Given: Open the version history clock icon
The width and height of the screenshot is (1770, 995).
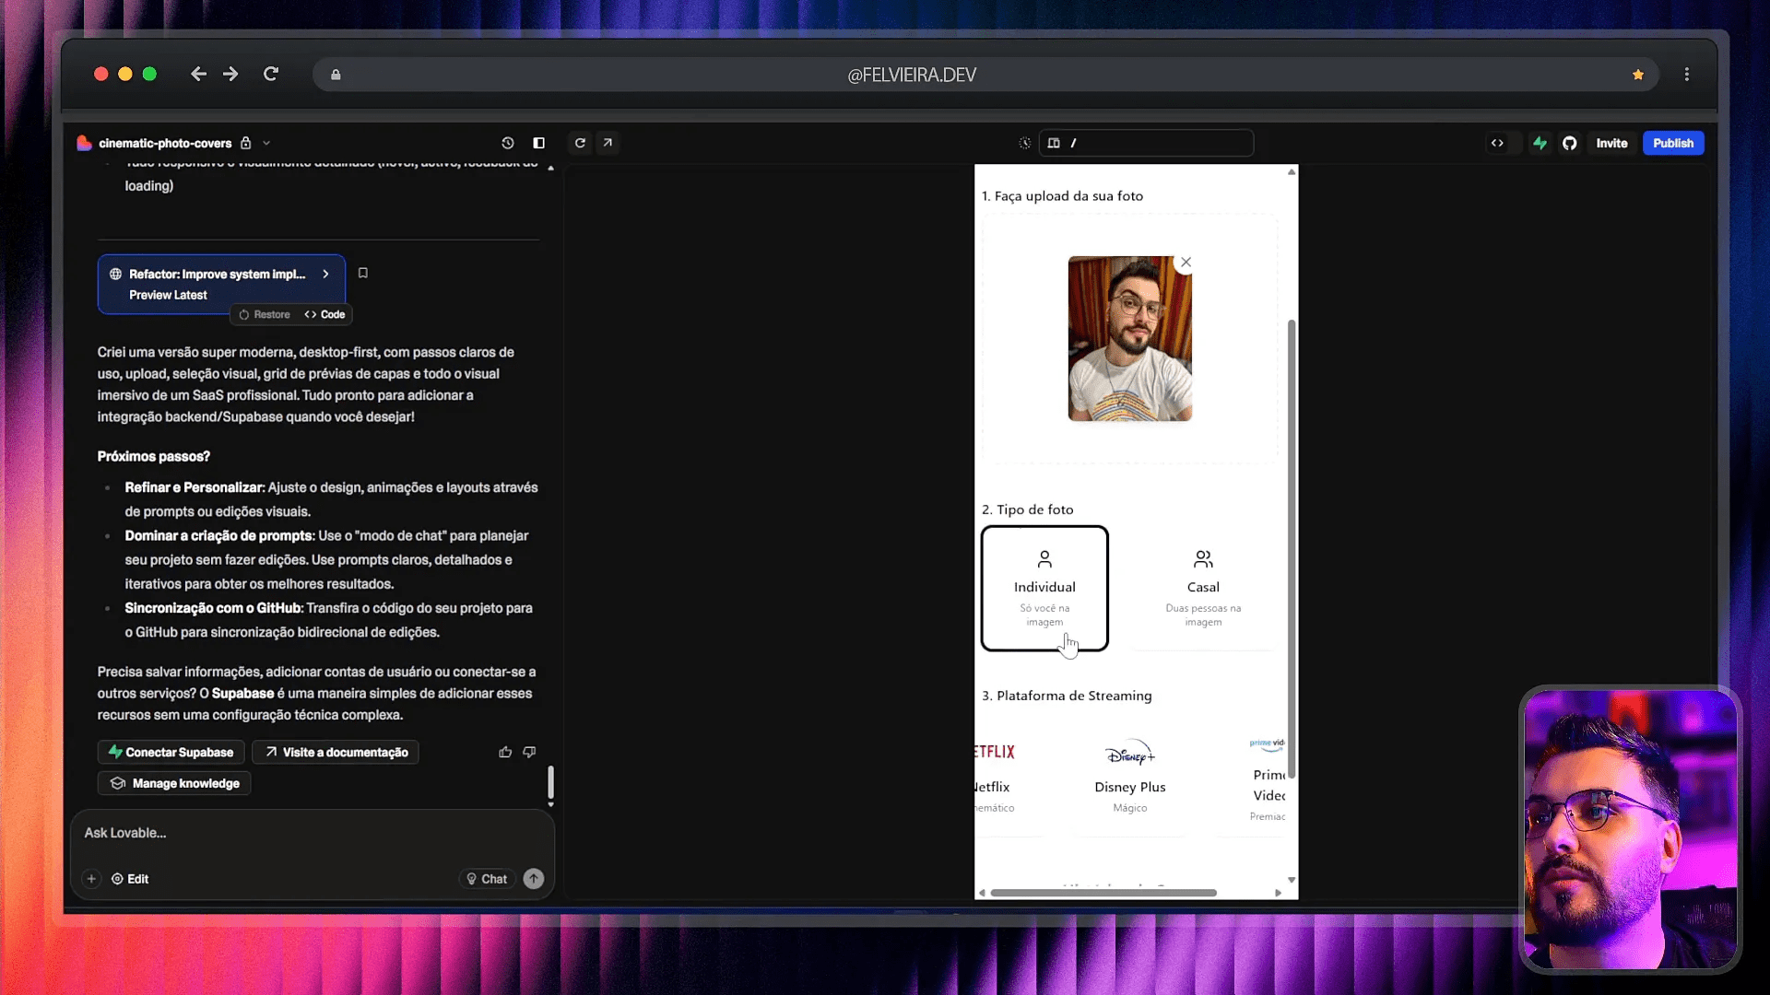Looking at the screenshot, I should [x=507, y=143].
